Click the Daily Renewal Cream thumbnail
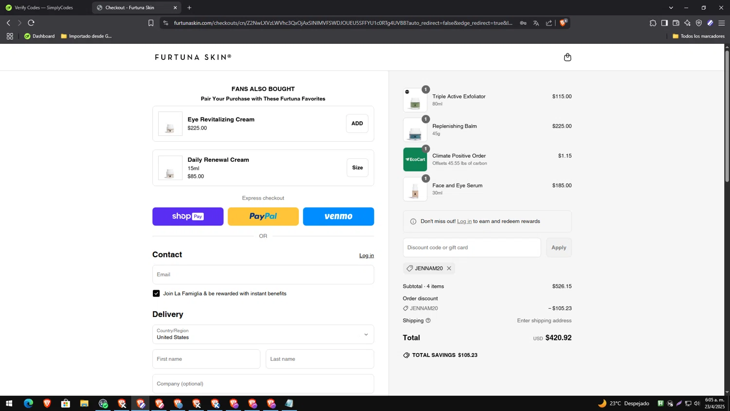This screenshot has height=411, width=730. [170, 168]
